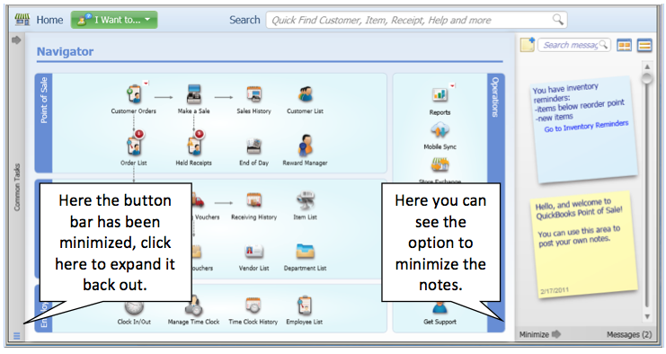Expand button bar with bottom-left icon
This screenshot has width=666, height=354.
(x=16, y=336)
